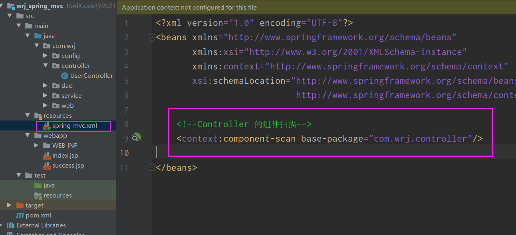The width and height of the screenshot is (516, 235).
Task: Collapse the controller package arrow
Action: pyautogui.click(x=46, y=66)
